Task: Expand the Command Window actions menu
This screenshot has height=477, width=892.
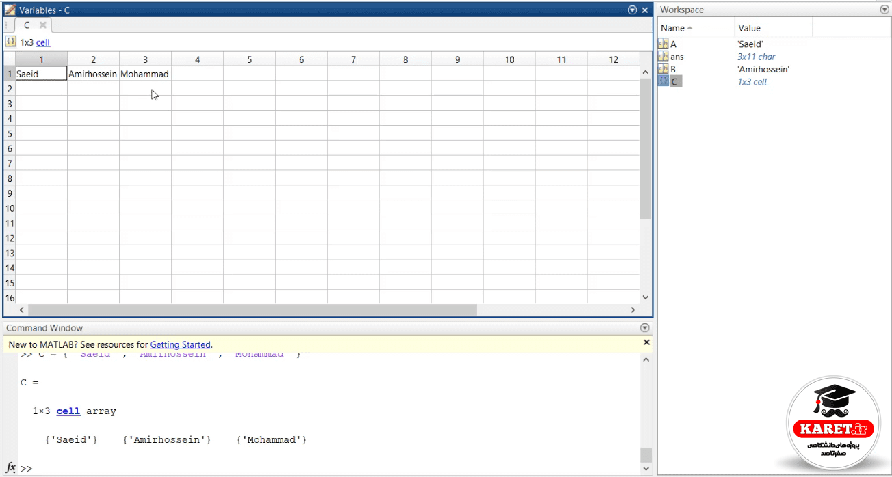Action: [x=644, y=328]
